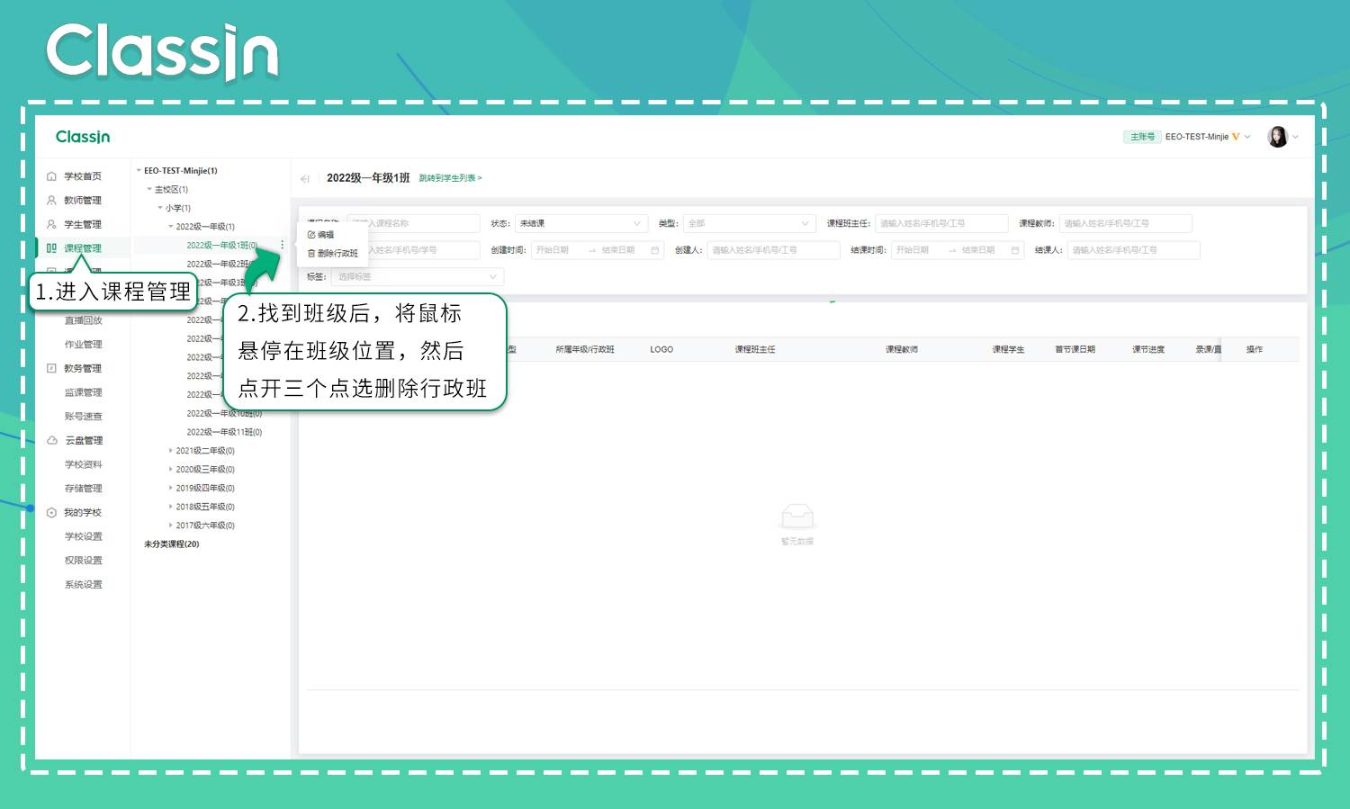Open 存储管理 in the sidebar

(x=84, y=489)
